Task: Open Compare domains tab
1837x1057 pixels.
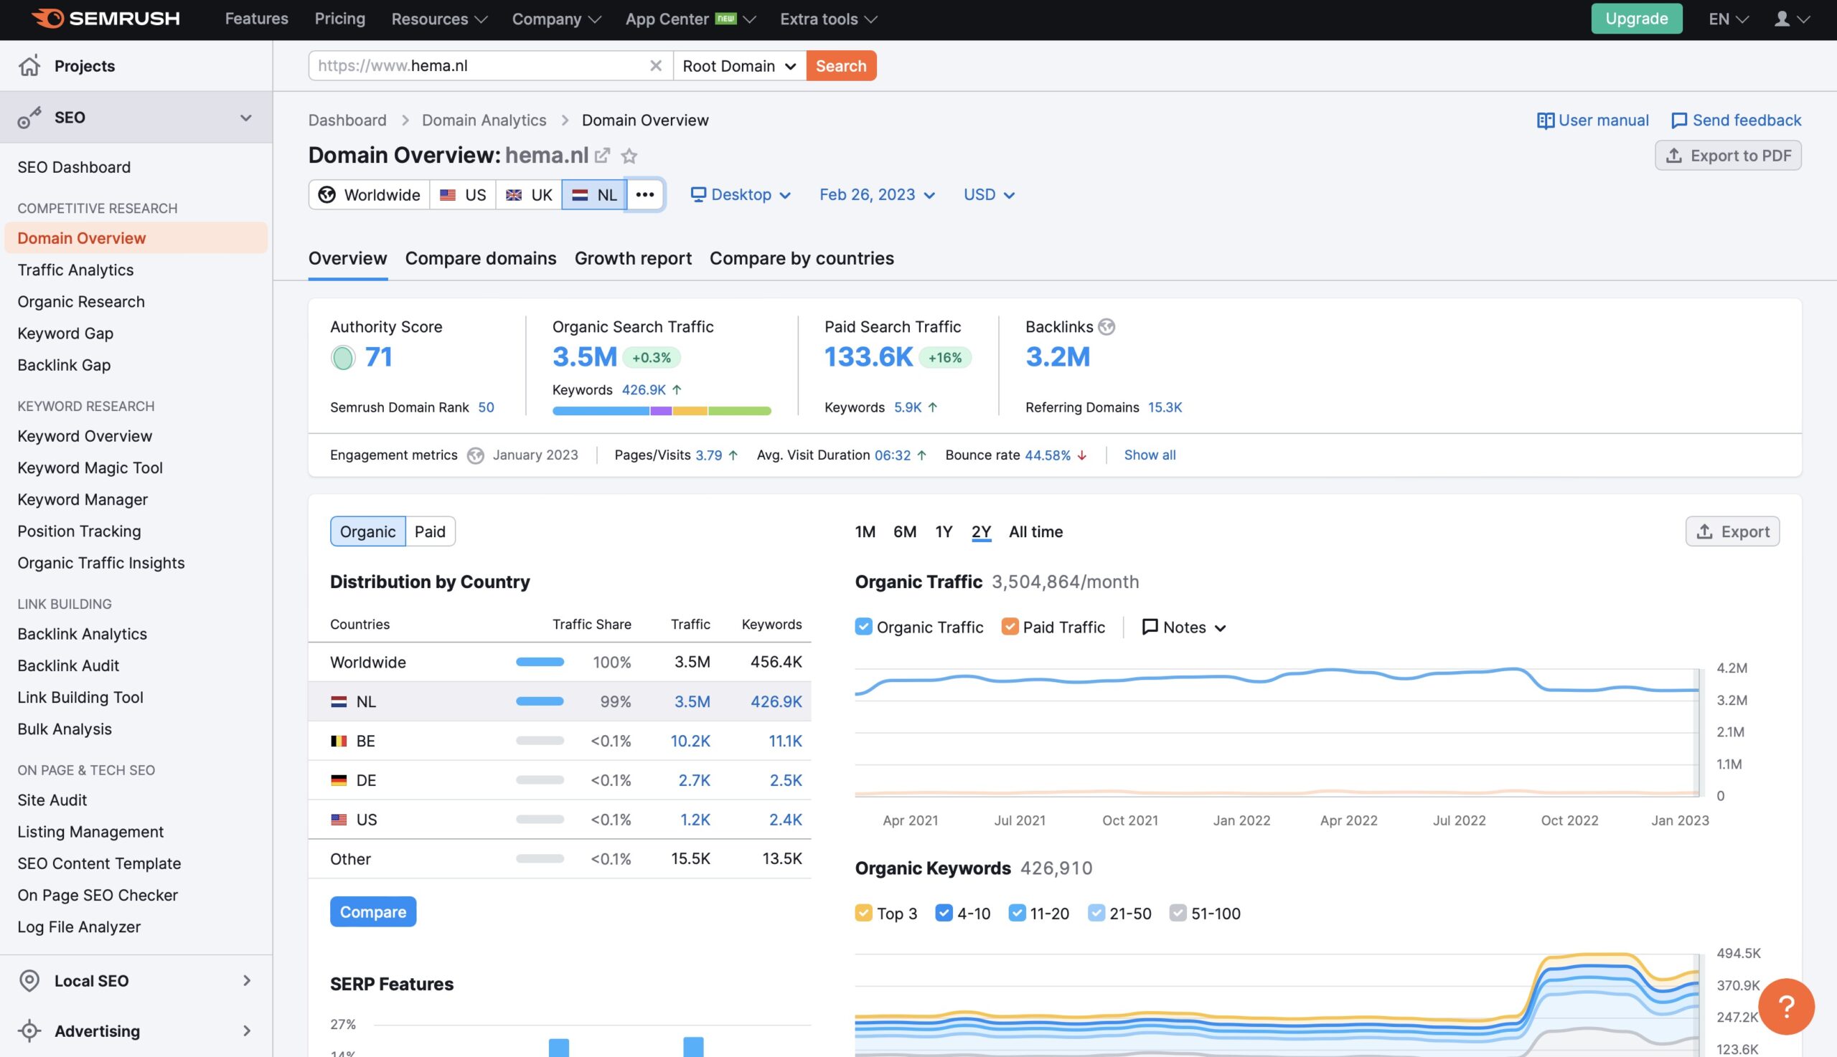Action: tap(480, 257)
